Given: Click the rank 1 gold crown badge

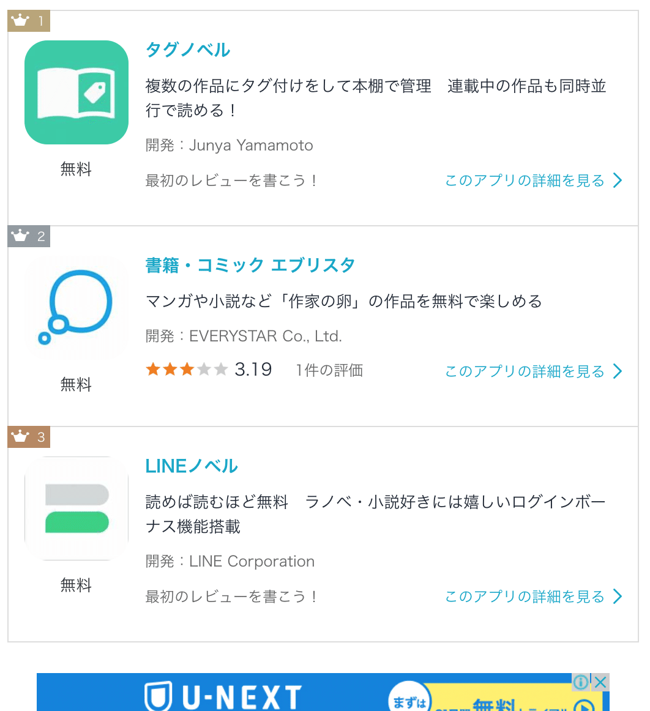Looking at the screenshot, I should coord(29,21).
